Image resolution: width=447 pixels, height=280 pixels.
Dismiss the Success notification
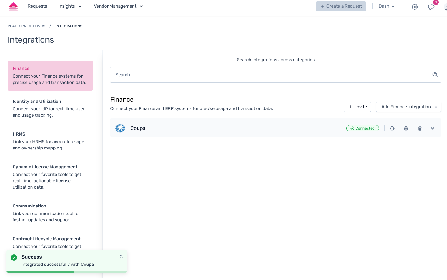click(121, 256)
